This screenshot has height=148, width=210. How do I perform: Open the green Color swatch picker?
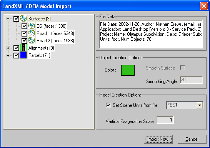pyautogui.click(x=128, y=70)
